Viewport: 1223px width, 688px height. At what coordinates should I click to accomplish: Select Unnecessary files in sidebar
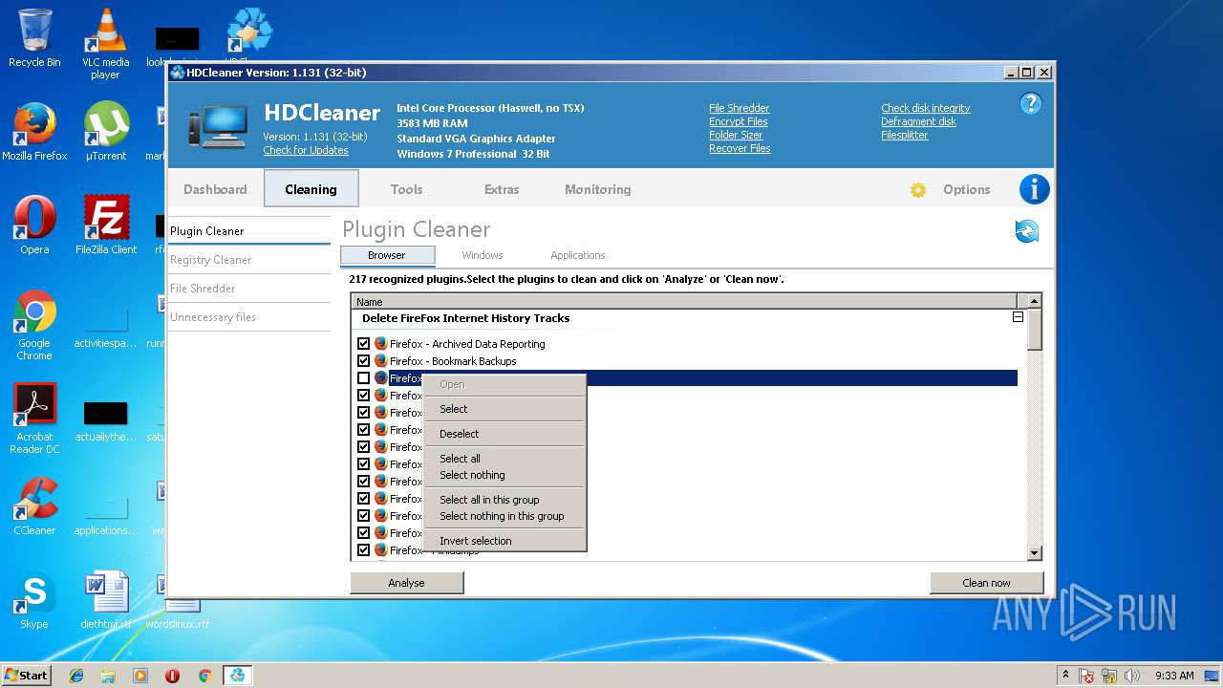(x=249, y=317)
